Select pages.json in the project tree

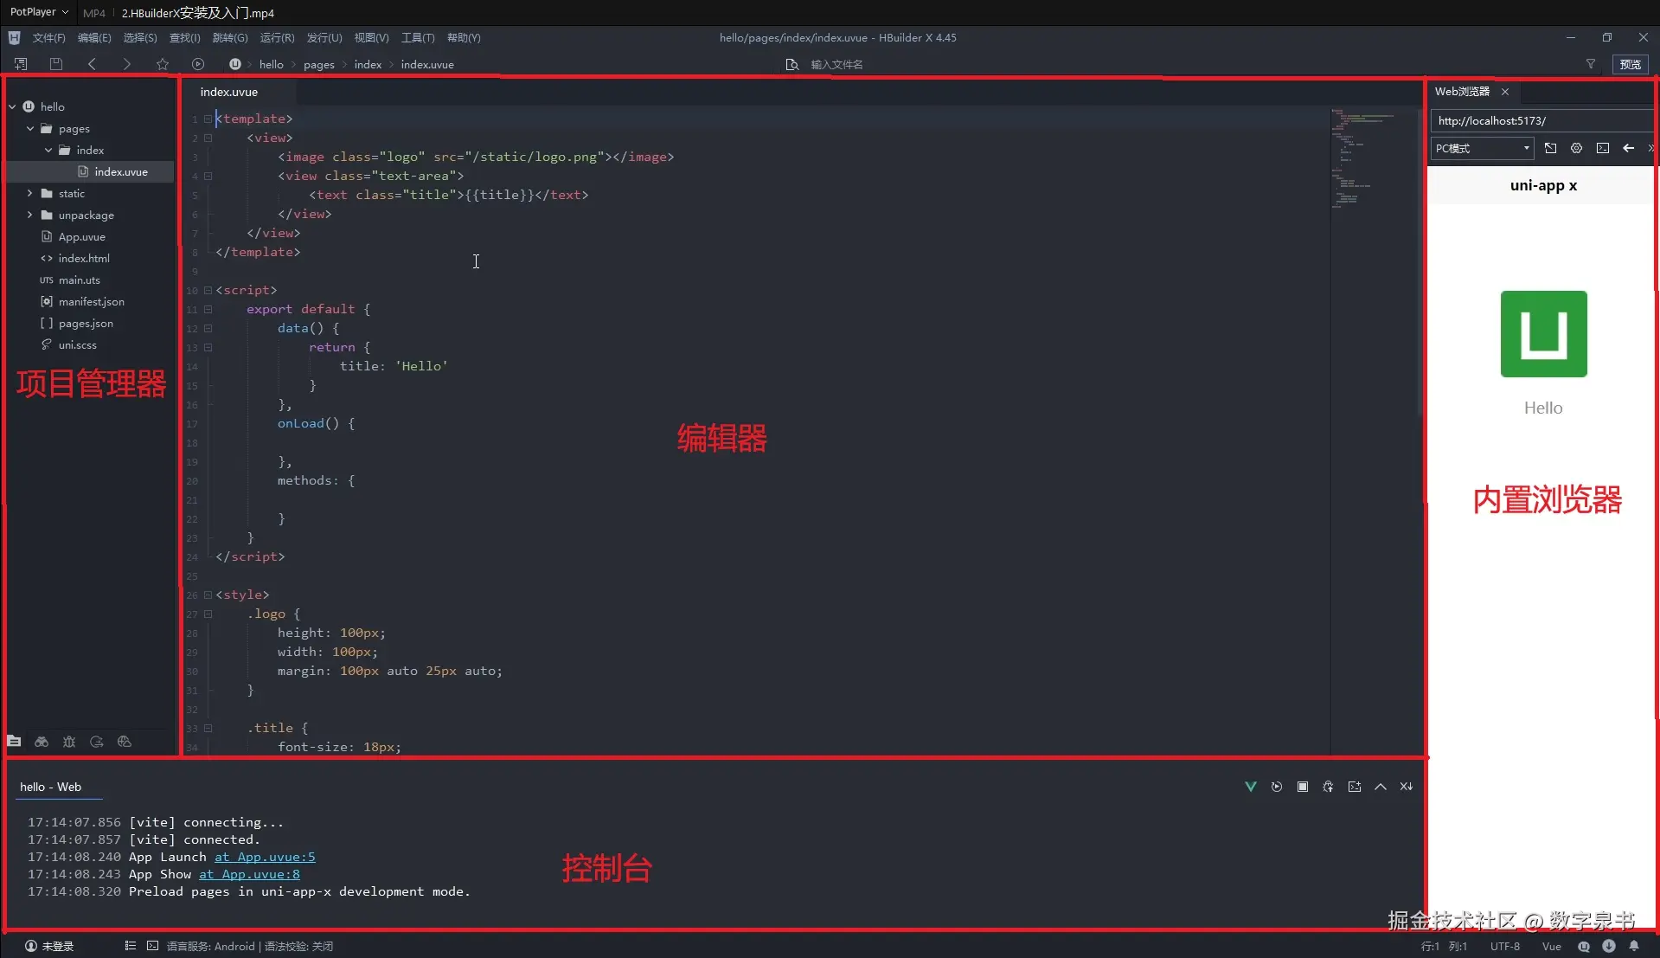86,323
